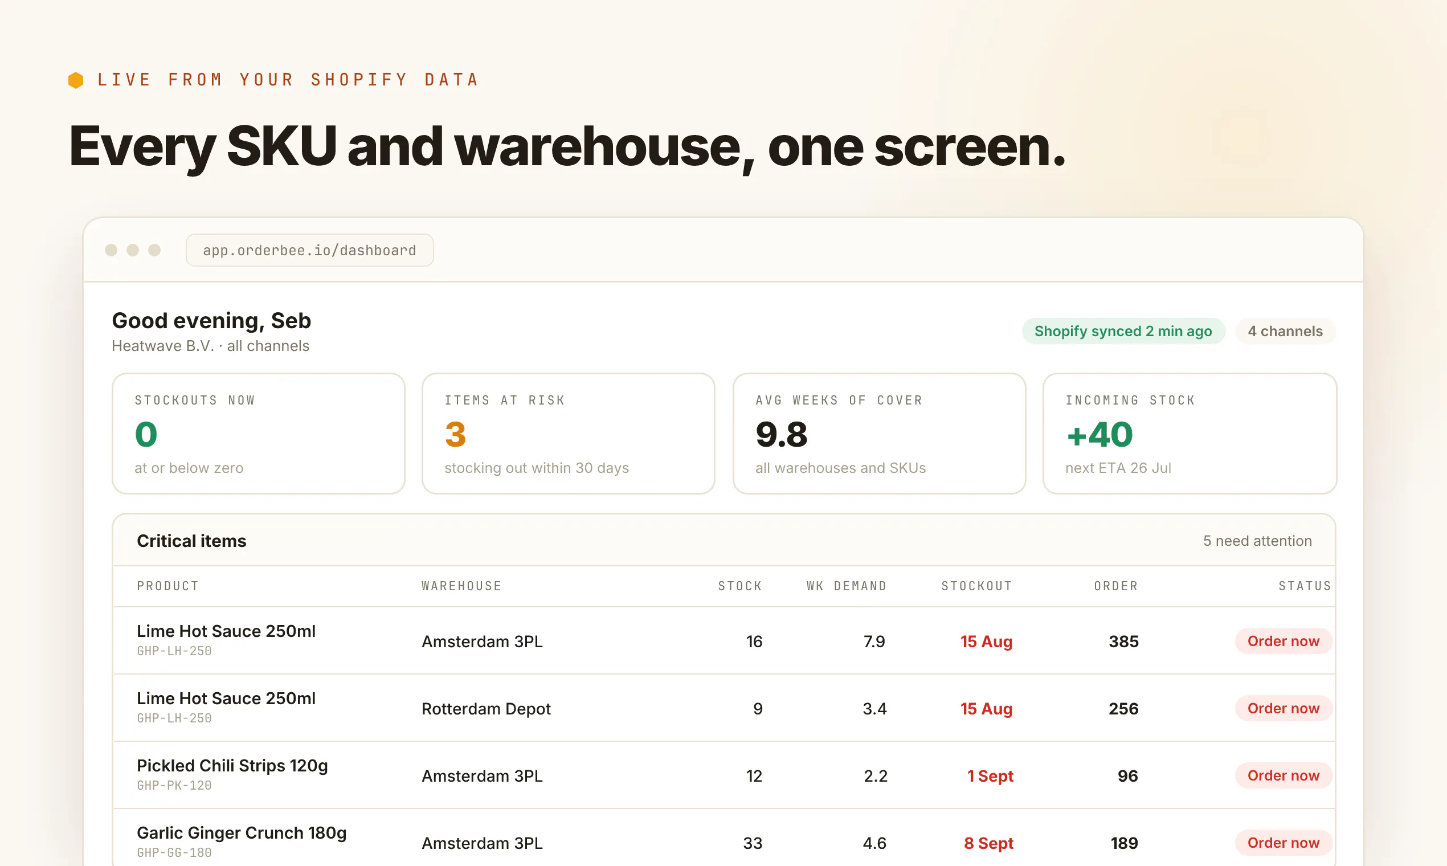Open Garlic Ginger Crunch 180g product
The height and width of the screenshot is (866, 1447).
[242, 833]
